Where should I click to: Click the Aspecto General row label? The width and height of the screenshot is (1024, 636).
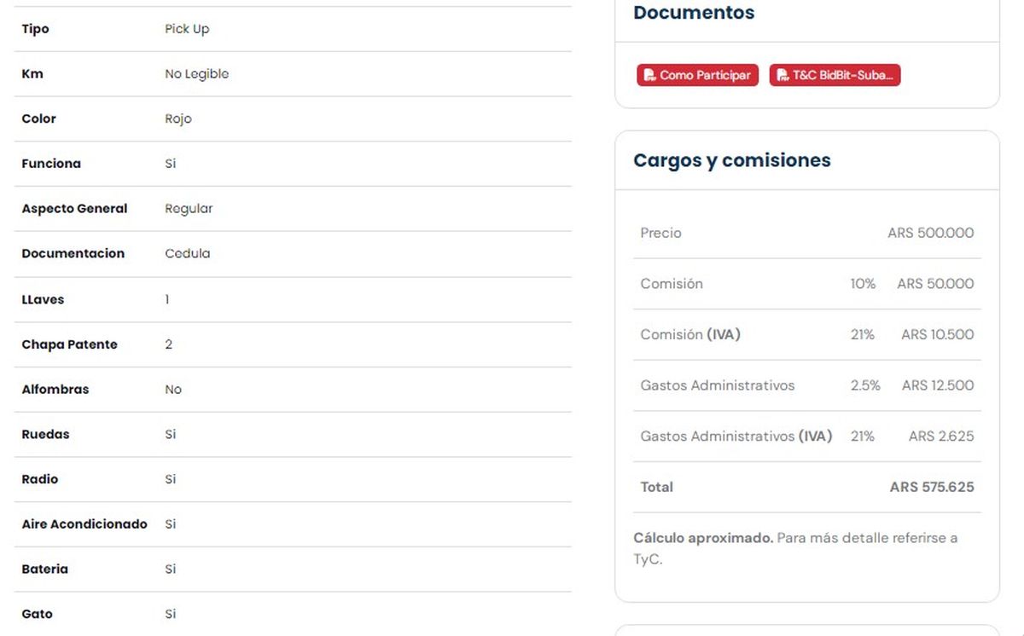[74, 209]
